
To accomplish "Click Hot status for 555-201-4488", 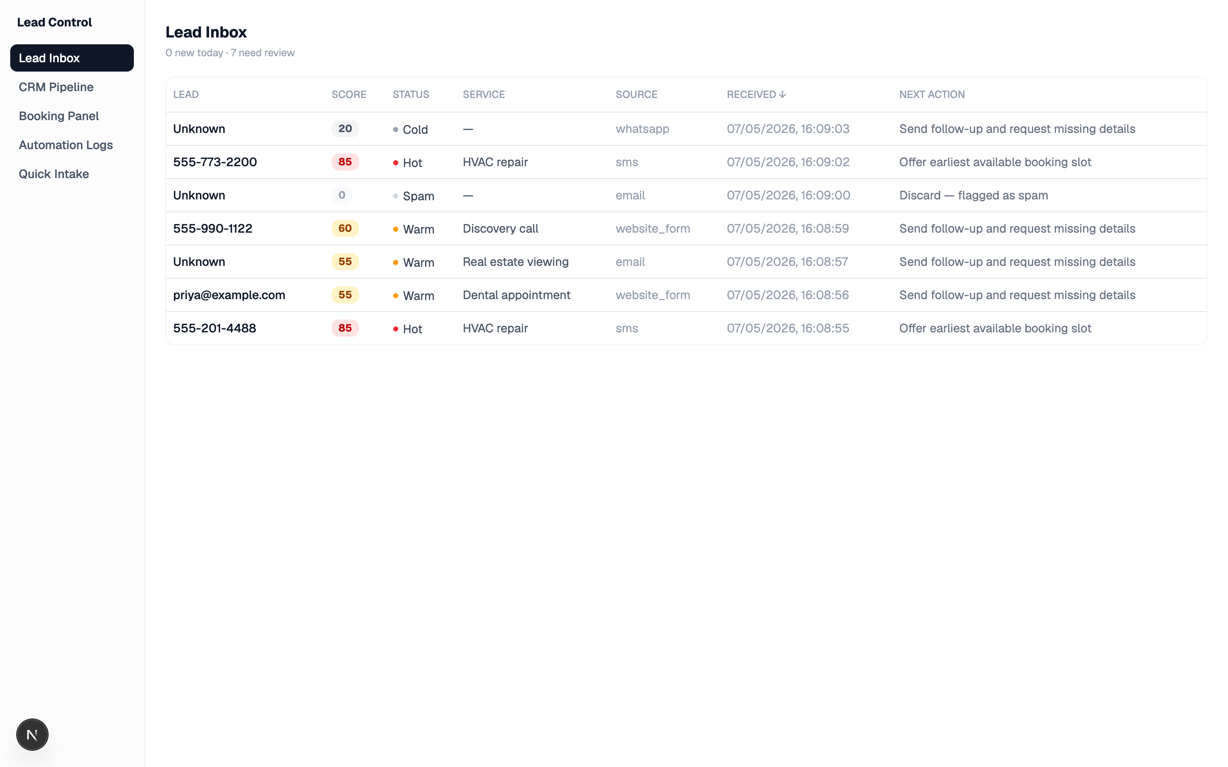I will click(x=408, y=329).
